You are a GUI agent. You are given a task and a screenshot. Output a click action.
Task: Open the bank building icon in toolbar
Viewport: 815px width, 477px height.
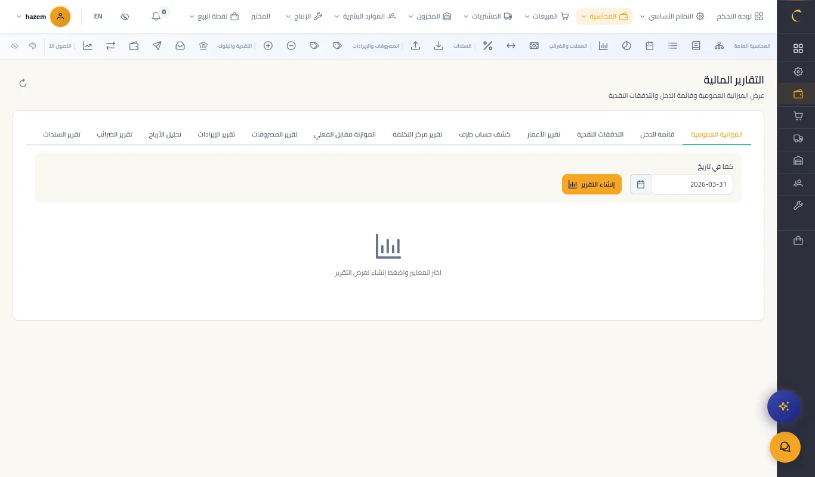coord(203,45)
